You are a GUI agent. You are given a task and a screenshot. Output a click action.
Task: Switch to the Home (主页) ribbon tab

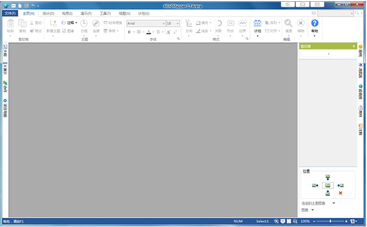click(x=29, y=13)
